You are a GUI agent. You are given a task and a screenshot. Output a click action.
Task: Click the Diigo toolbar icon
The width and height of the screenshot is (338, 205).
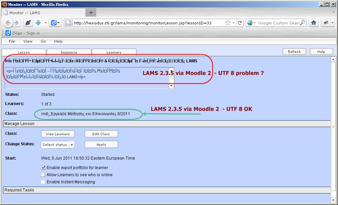(x=53, y=23)
